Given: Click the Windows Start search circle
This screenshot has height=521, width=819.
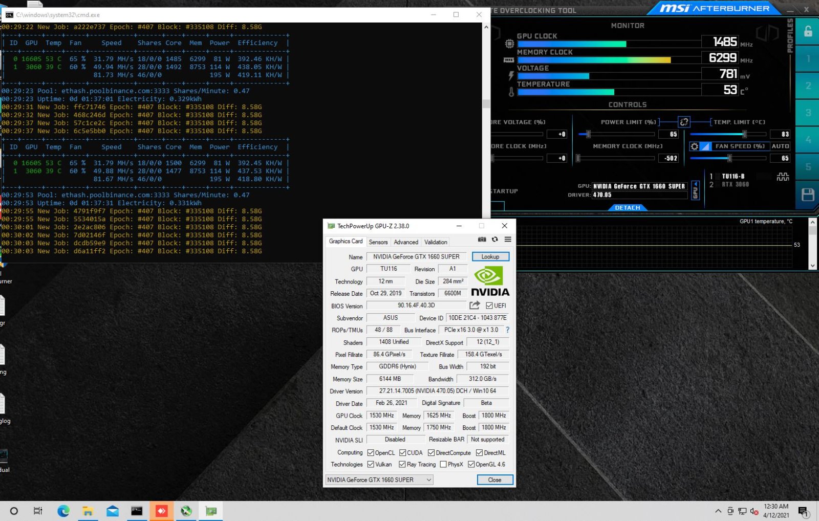Looking at the screenshot, I should click(14, 511).
